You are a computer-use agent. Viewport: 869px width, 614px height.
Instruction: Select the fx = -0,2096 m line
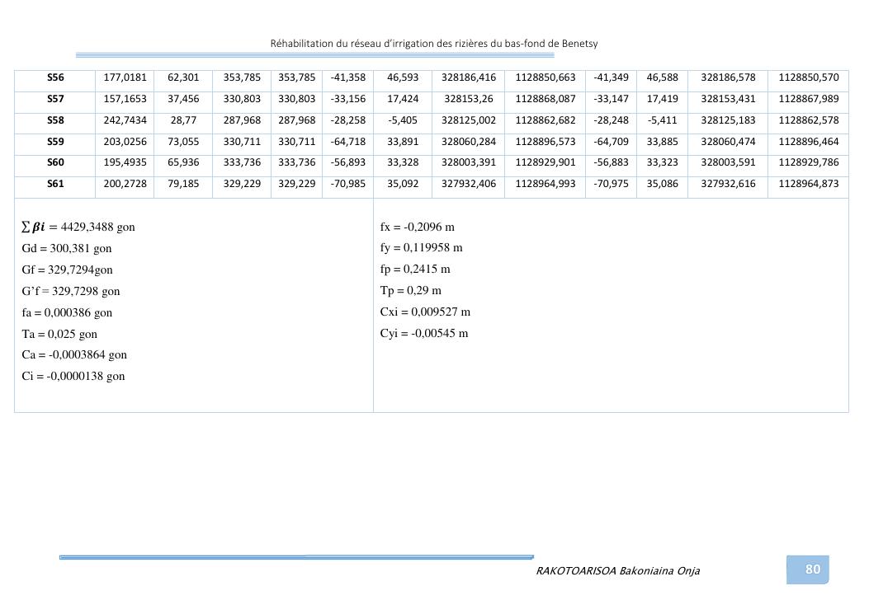point(418,227)
